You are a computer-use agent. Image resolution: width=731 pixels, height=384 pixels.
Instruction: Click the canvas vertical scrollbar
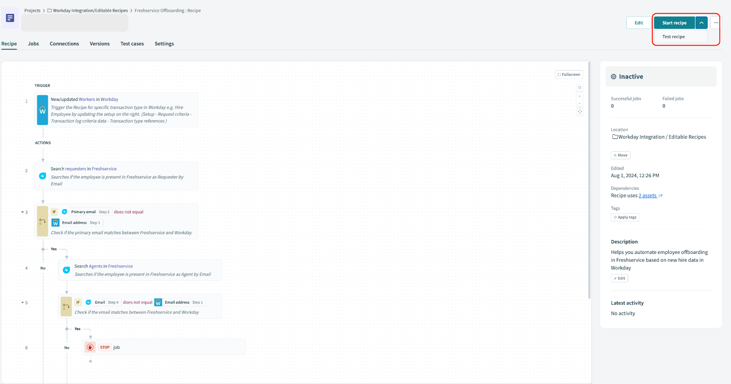click(589, 180)
